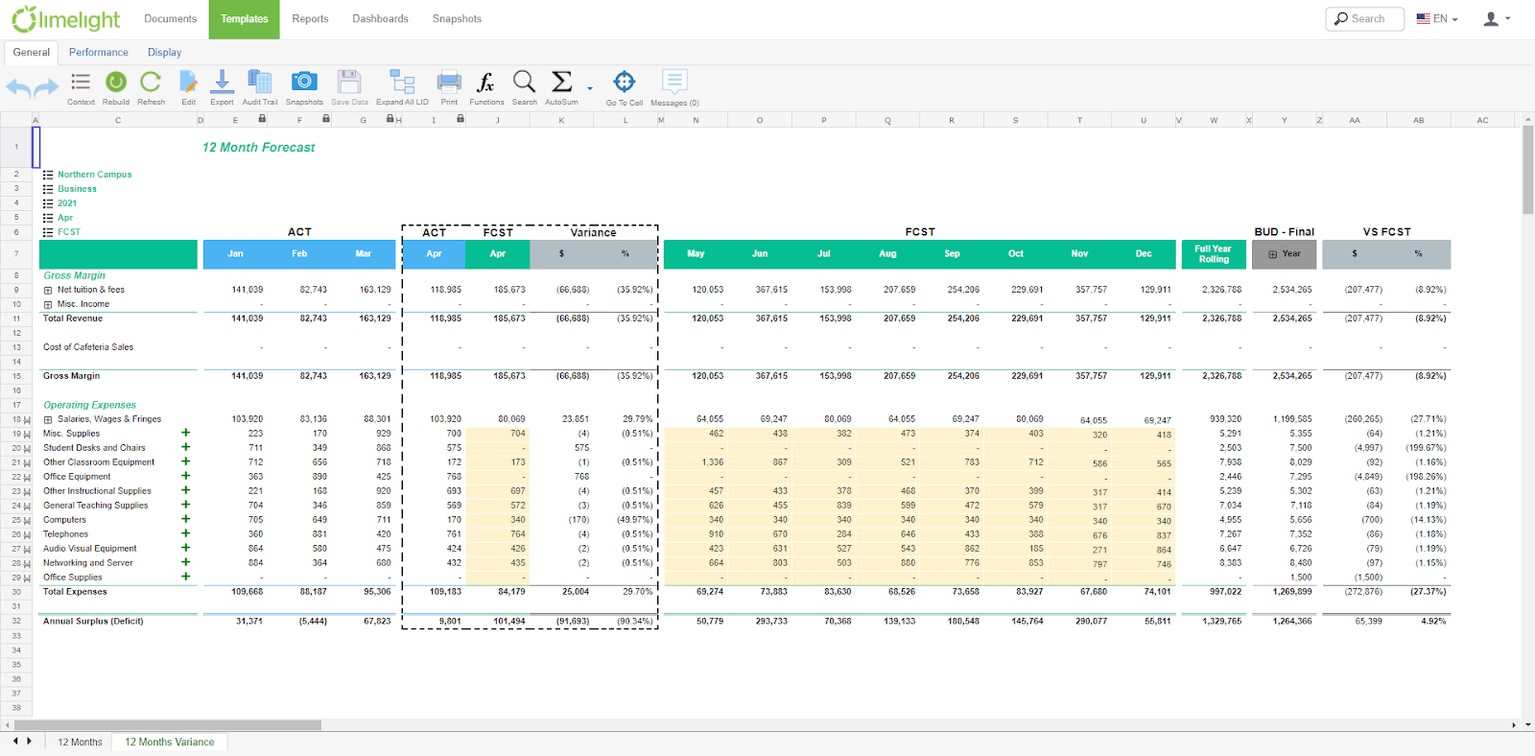
Task: Click the FCST scenario context link
Action: pos(69,232)
